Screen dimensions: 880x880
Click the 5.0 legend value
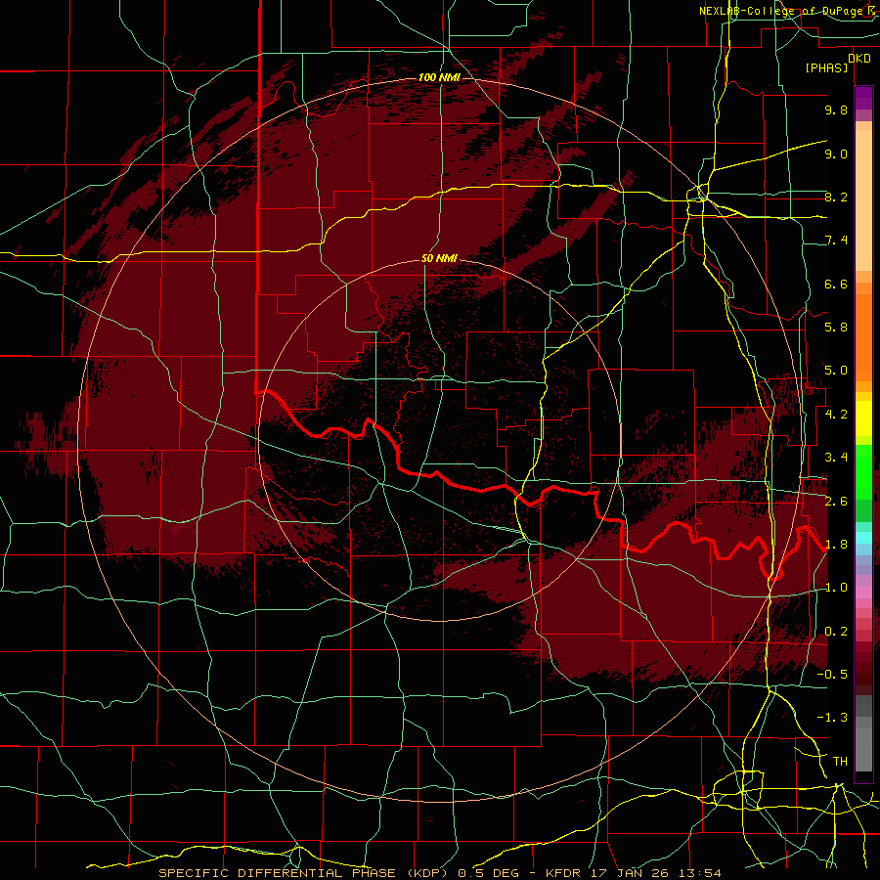836,371
